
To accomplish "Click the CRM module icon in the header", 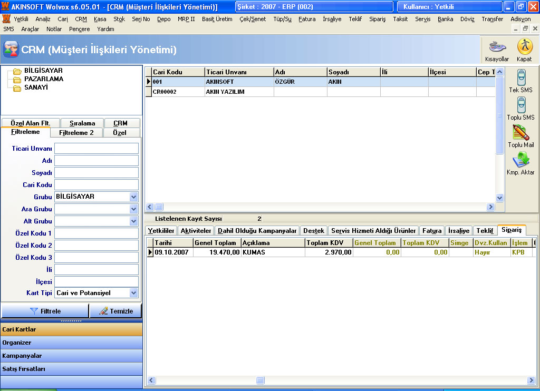I will 11,49.
